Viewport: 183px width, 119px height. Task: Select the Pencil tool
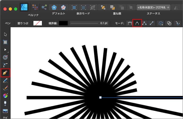coord(5,80)
